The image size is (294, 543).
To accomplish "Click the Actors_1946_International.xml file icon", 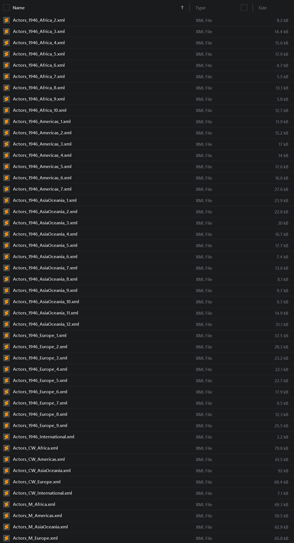I will coord(6,437).
